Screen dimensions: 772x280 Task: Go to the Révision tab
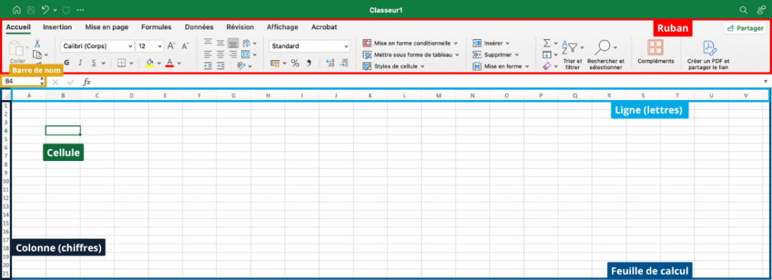pos(240,27)
